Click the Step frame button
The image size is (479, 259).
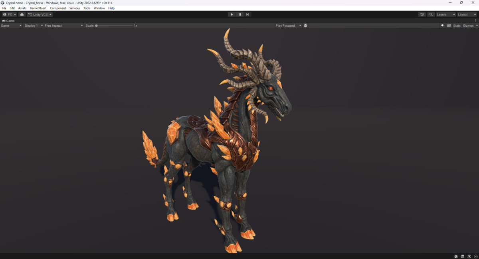click(x=247, y=14)
